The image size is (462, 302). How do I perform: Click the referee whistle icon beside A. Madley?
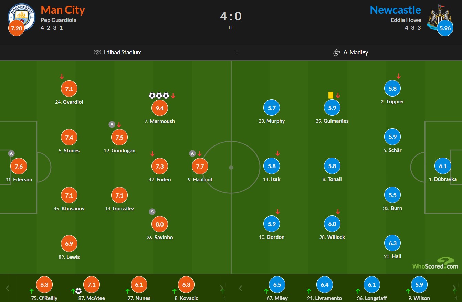(x=337, y=52)
